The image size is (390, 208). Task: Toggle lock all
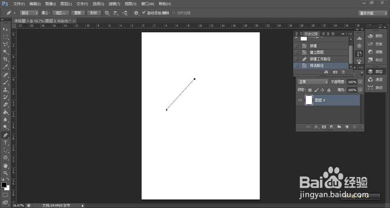coord(329,90)
